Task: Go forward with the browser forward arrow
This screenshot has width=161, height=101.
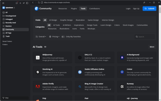Action: (36, 3)
